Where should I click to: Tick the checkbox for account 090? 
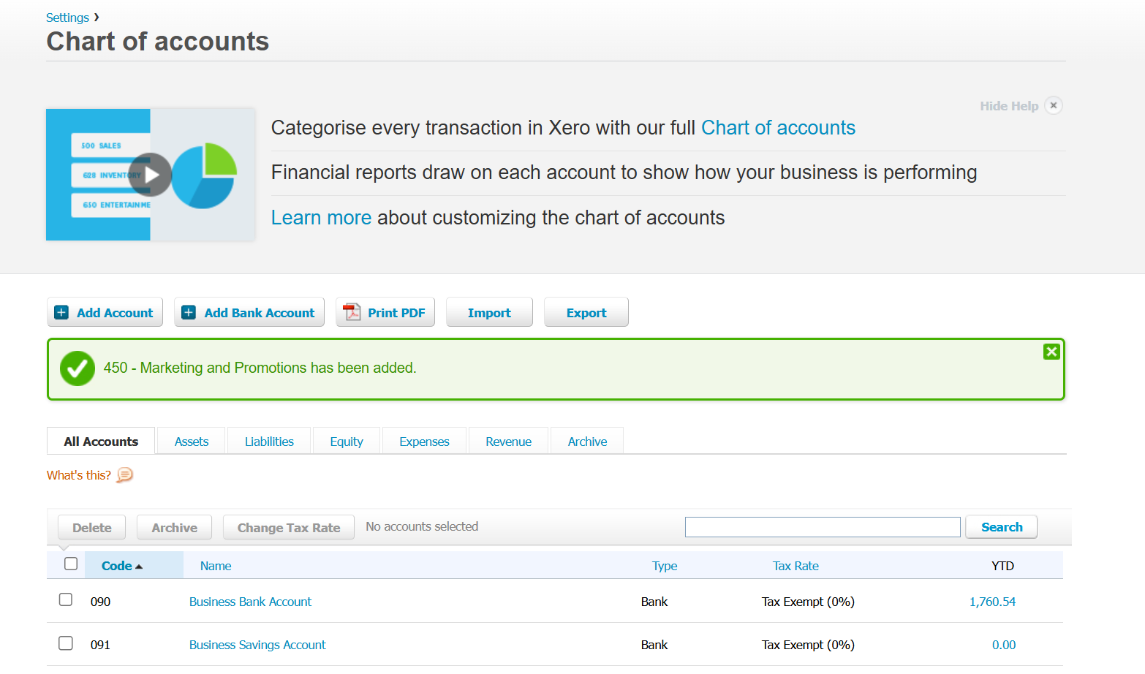[x=66, y=599]
